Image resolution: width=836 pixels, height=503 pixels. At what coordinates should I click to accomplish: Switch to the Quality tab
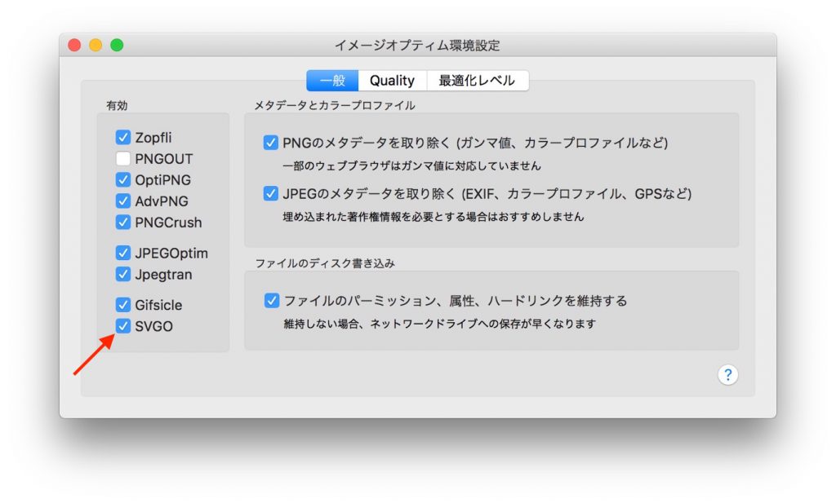coord(392,80)
